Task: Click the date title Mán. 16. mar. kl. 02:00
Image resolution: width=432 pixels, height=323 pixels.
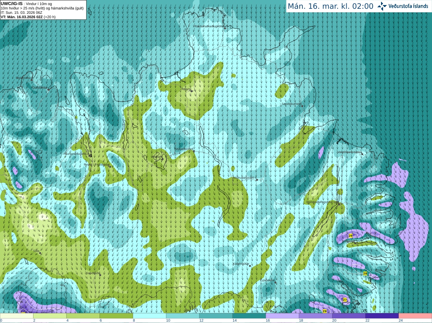Action: point(330,6)
